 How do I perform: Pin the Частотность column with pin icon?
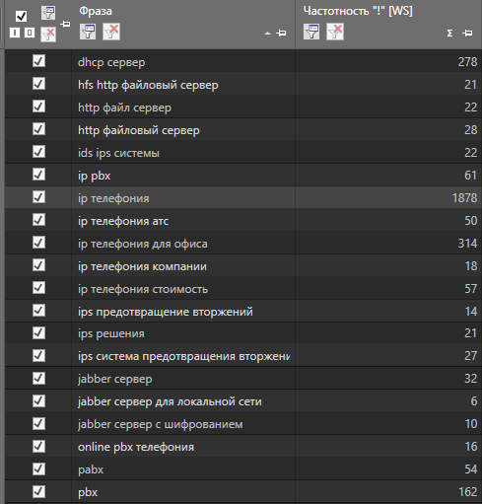467,33
